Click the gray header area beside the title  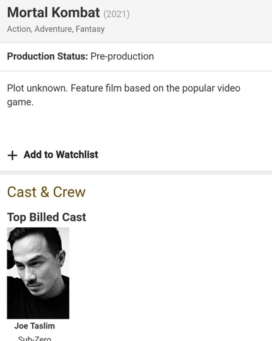tap(200, 20)
